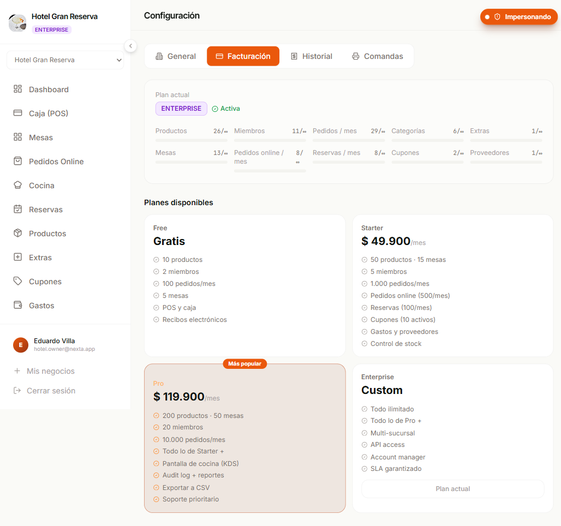The image size is (561, 526).
Task: Open the Reservas calendar icon
Action: [17, 209]
